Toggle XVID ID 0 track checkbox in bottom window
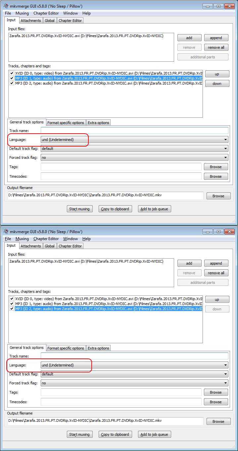 pos(12,299)
